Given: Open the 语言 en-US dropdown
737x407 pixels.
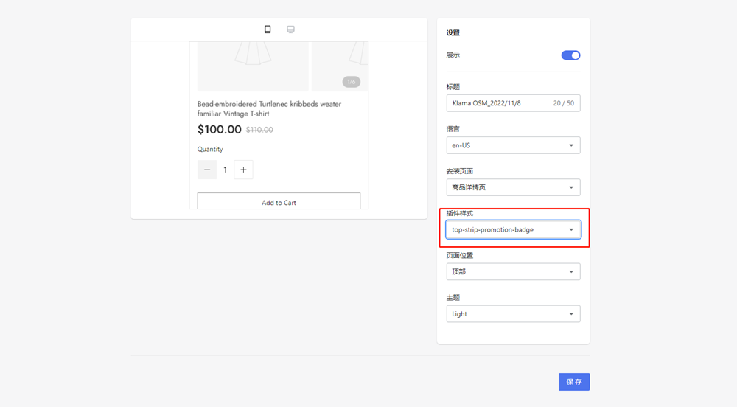Looking at the screenshot, I should [513, 145].
